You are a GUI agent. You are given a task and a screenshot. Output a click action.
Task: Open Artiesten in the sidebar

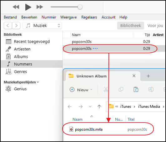pyautogui.click(x=22, y=49)
